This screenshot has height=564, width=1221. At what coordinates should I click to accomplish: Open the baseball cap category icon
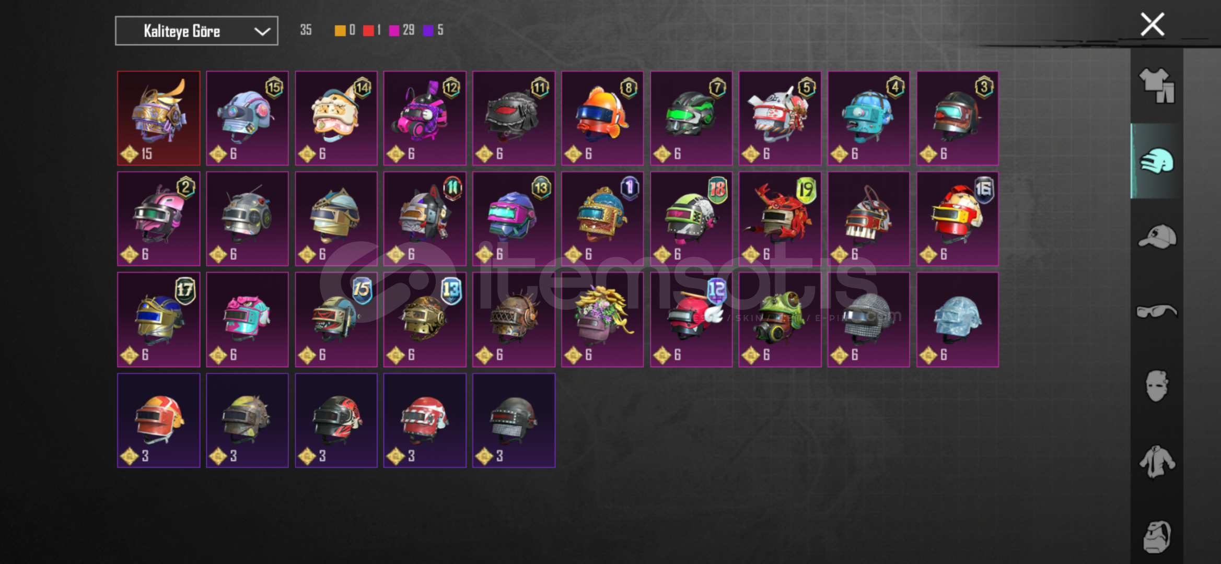[1157, 237]
